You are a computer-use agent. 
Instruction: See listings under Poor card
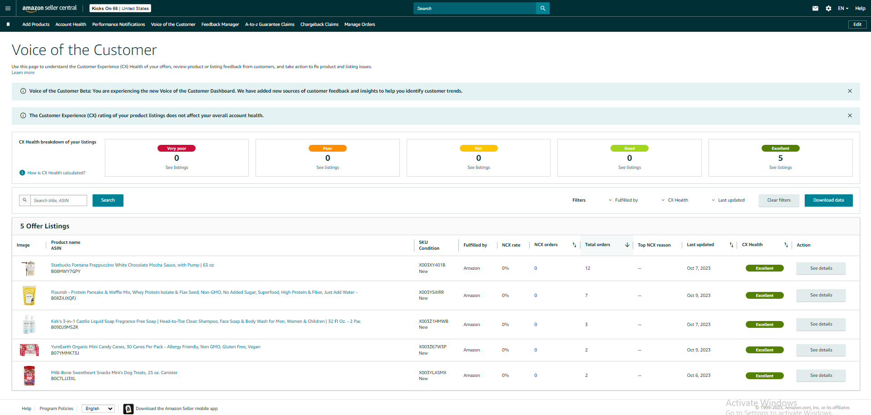(x=328, y=168)
